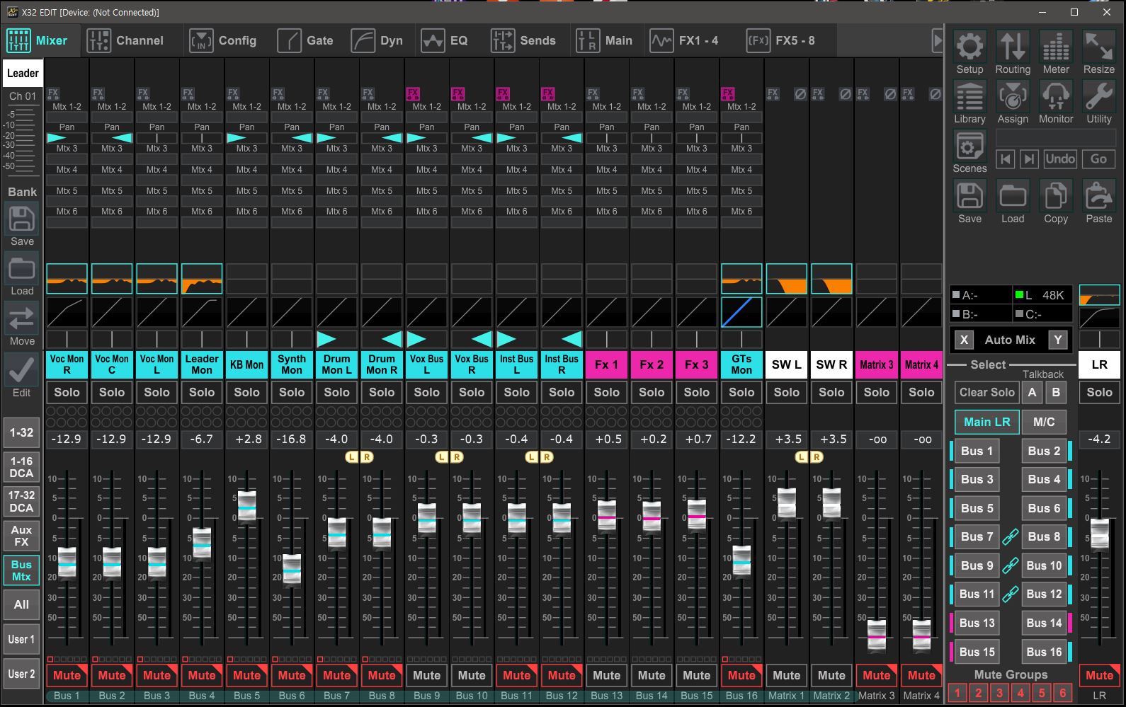Select the Aux FX bank
1126x707 pixels.
pyautogui.click(x=22, y=536)
